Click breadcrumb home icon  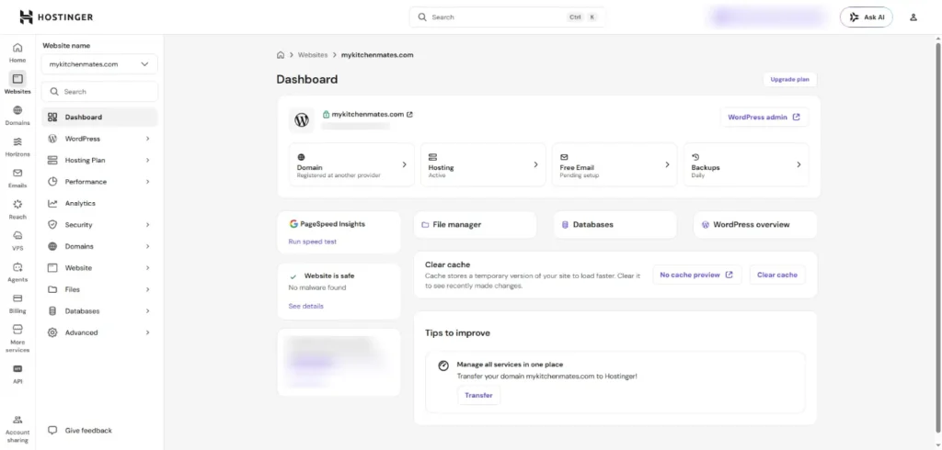[281, 54]
